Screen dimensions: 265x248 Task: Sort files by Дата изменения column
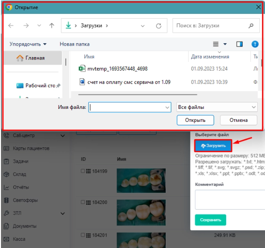pos(210,57)
